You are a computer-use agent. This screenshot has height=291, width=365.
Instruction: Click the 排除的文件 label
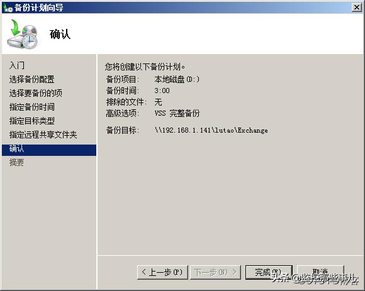point(126,102)
